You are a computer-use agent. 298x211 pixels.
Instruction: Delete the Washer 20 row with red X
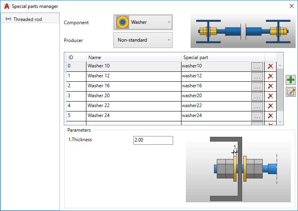pyautogui.click(x=270, y=96)
